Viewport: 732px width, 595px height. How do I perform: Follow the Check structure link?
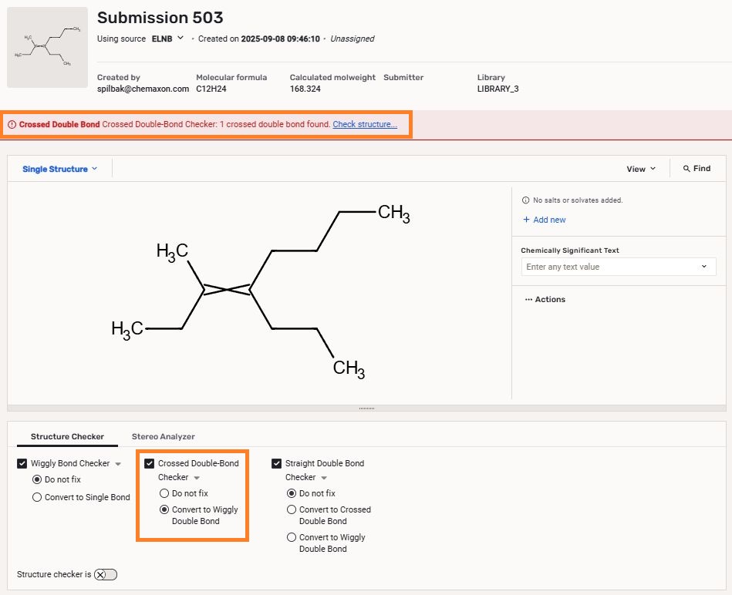pyautogui.click(x=365, y=125)
